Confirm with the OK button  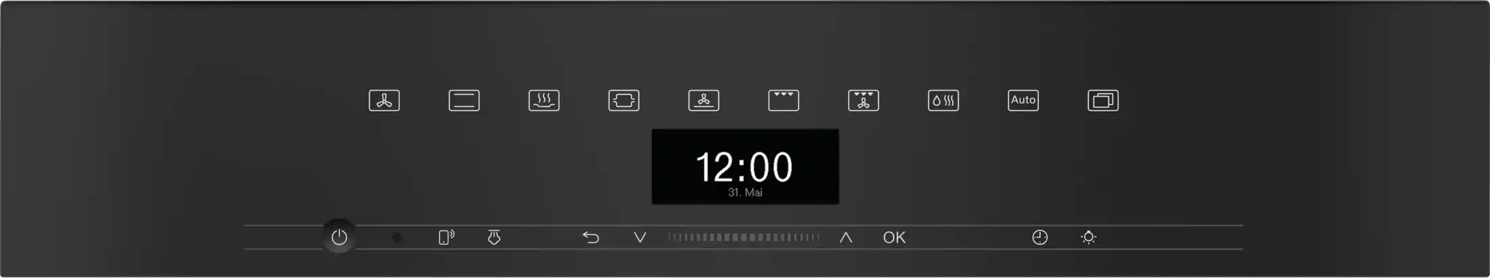894,237
